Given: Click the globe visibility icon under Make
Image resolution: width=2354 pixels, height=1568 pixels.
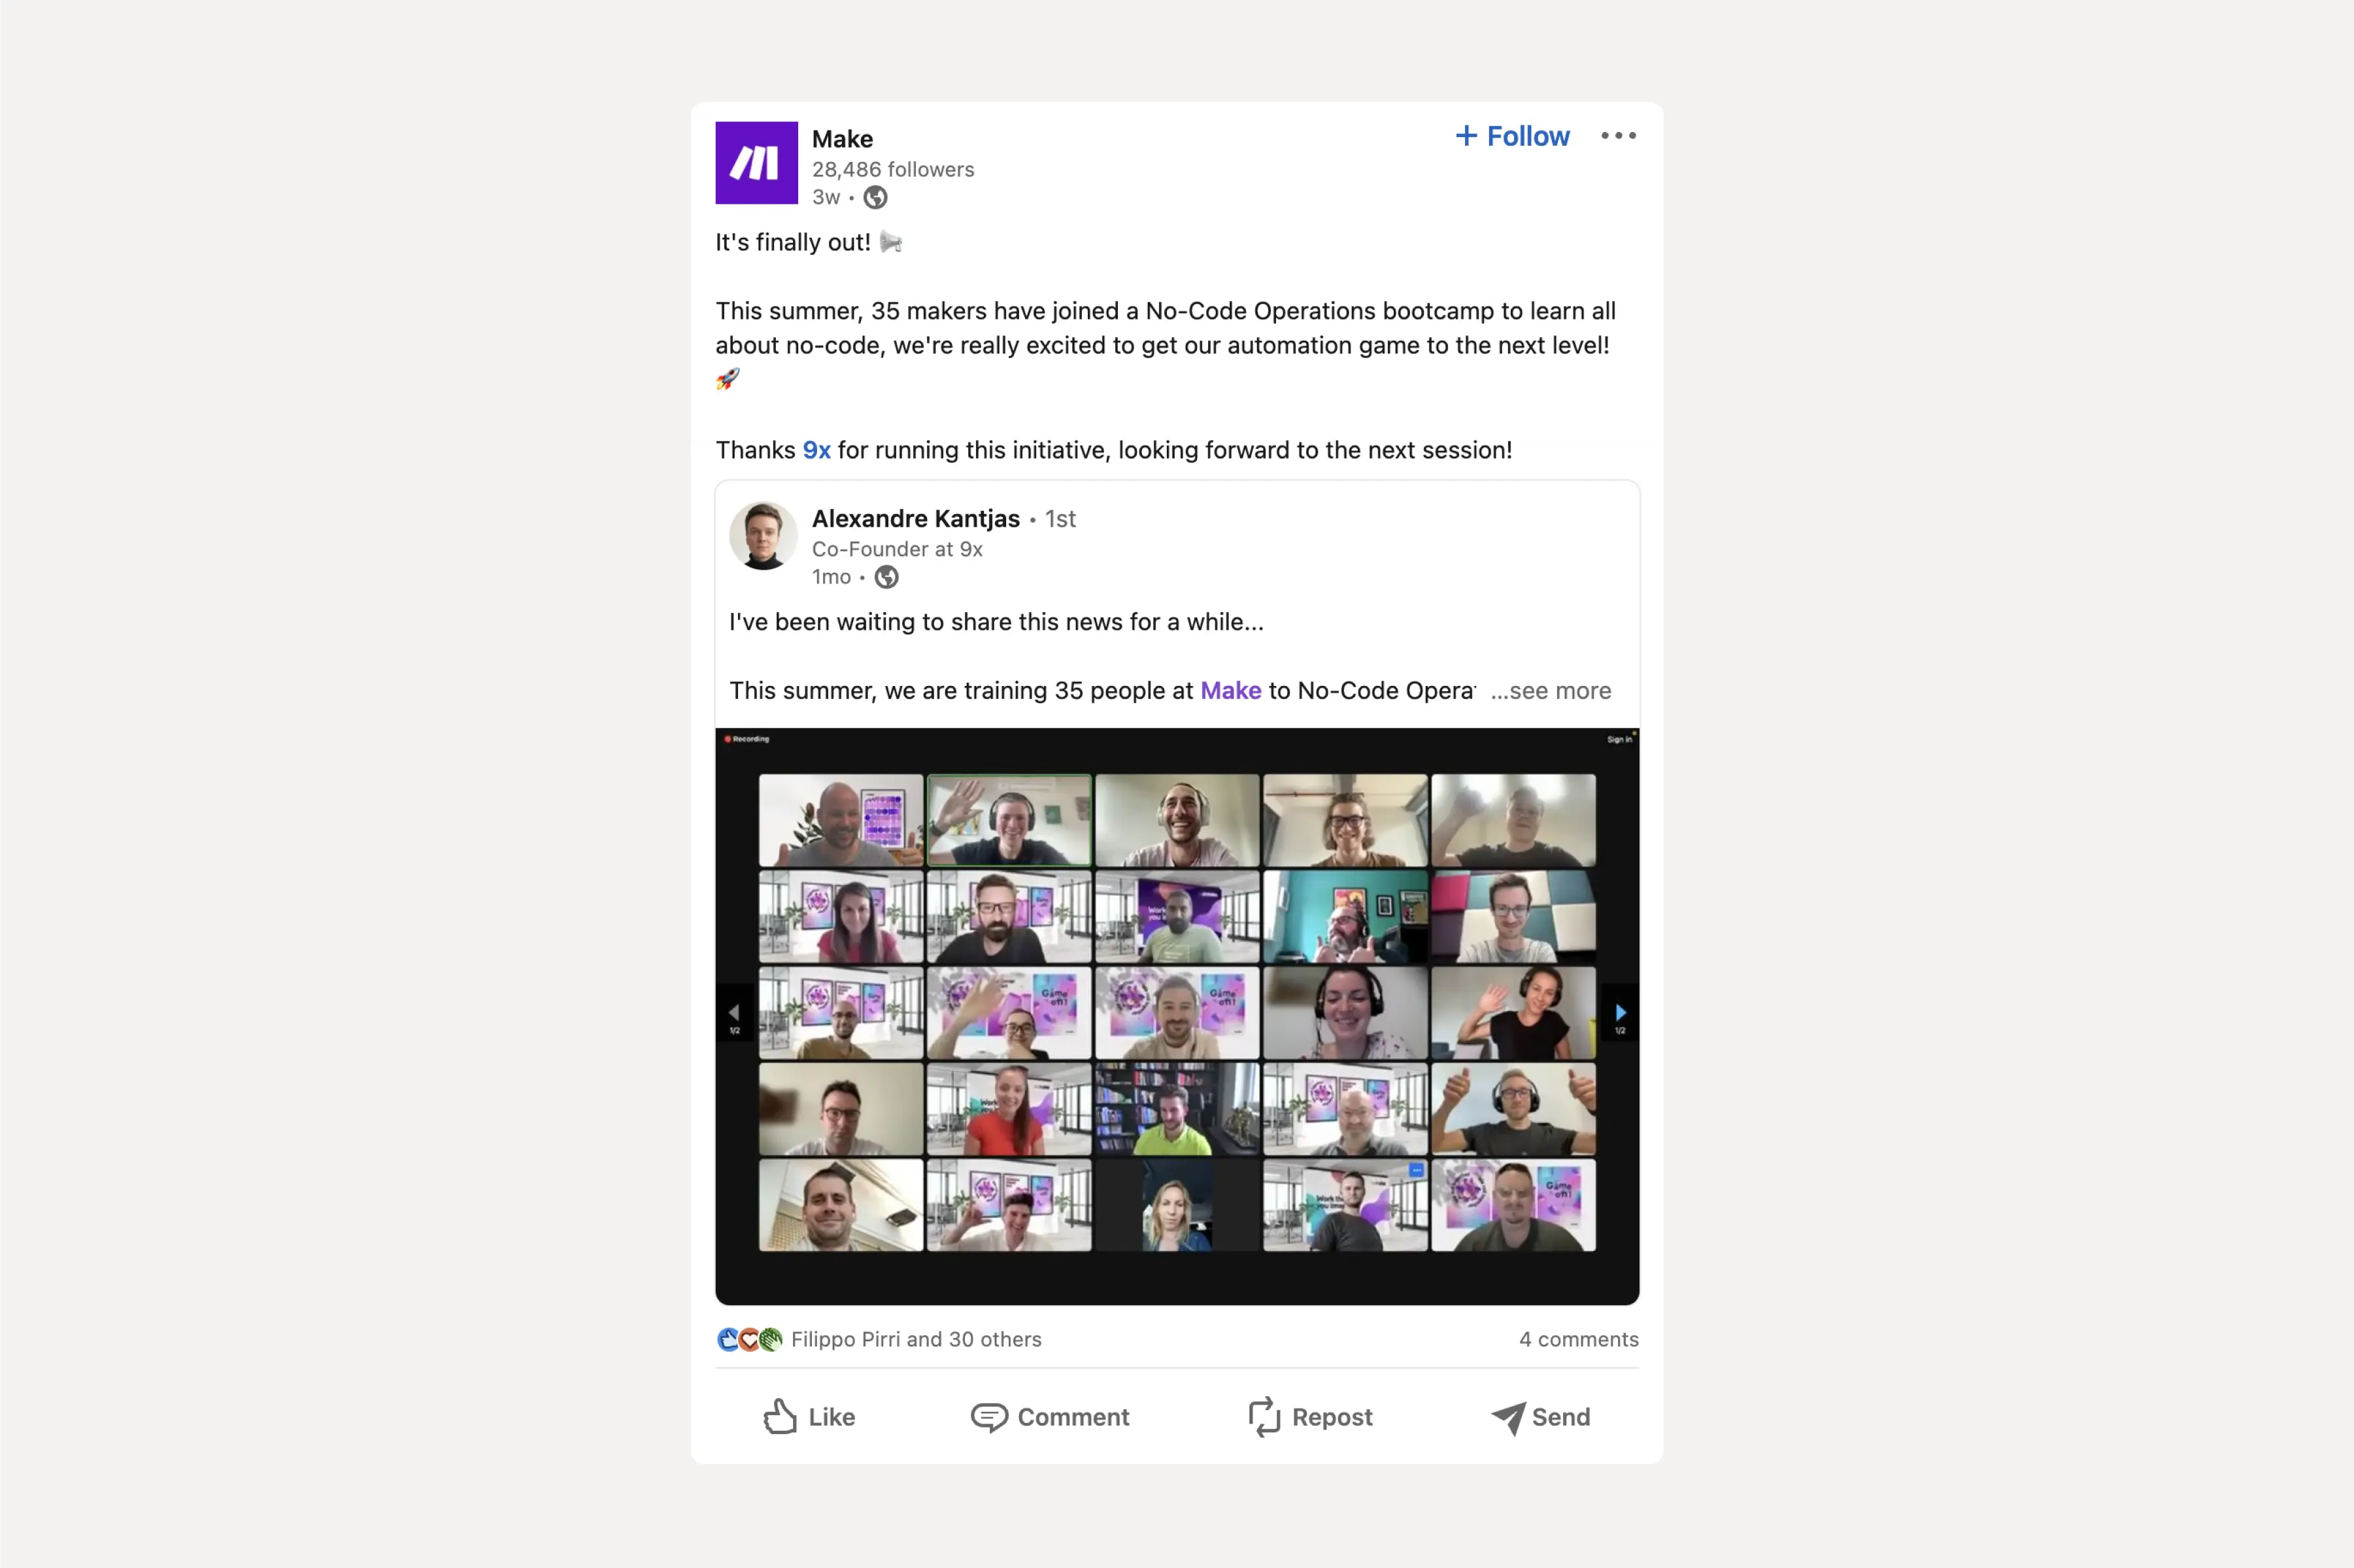Looking at the screenshot, I should 875,198.
